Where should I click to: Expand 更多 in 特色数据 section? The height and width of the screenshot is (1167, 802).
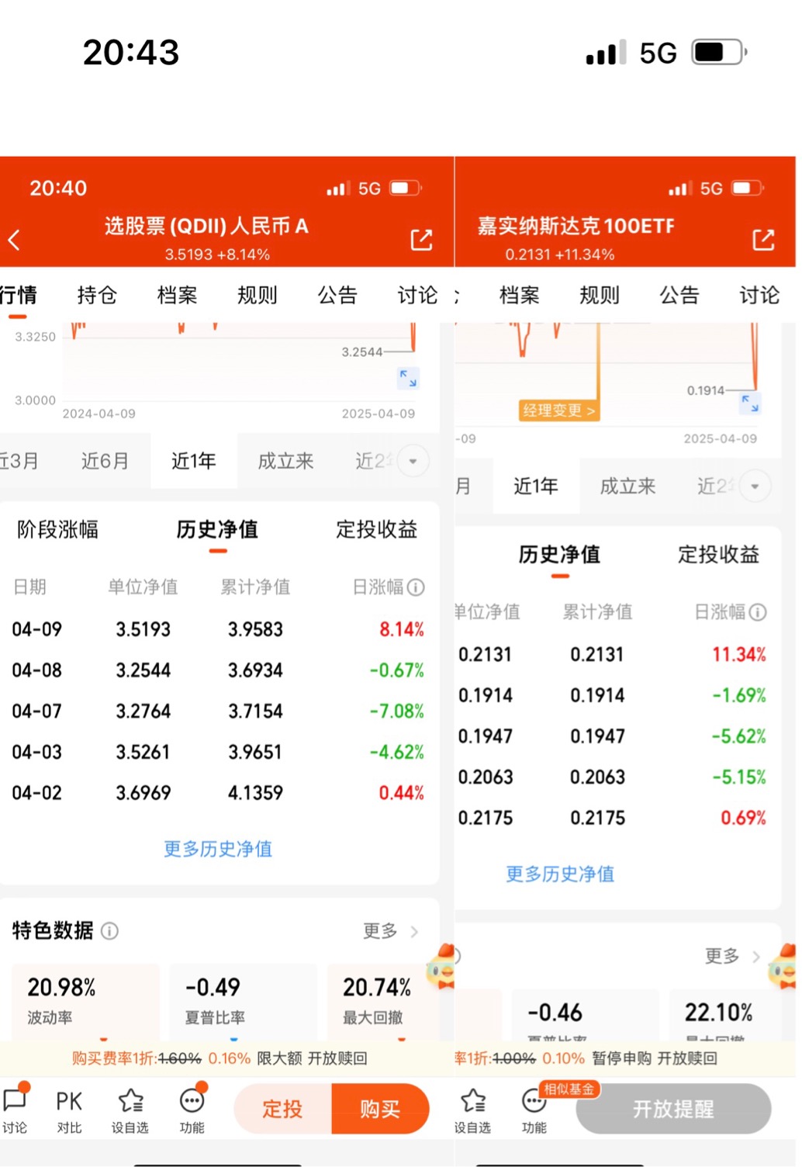click(390, 930)
